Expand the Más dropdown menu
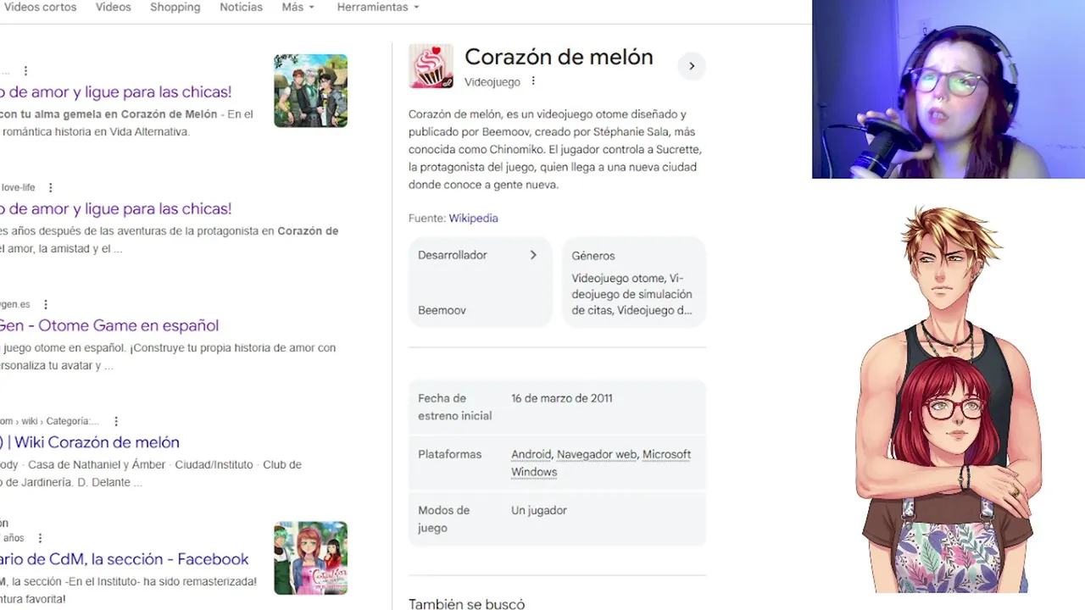The height and width of the screenshot is (610, 1085). point(298,7)
